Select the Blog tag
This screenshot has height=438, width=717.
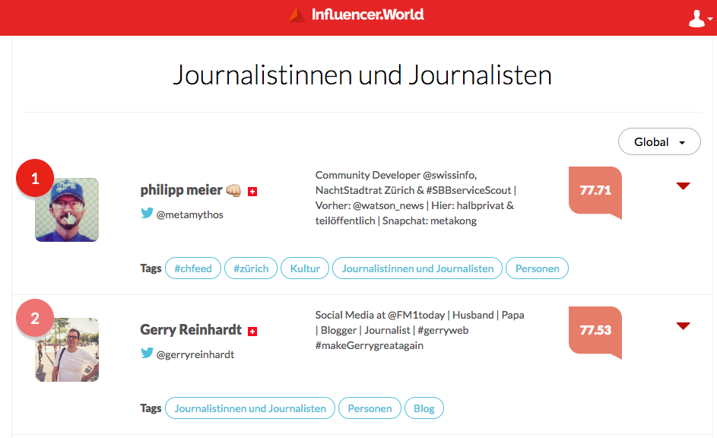pos(424,408)
